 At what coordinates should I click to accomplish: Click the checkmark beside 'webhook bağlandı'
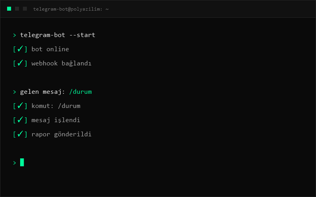(x=20, y=63)
